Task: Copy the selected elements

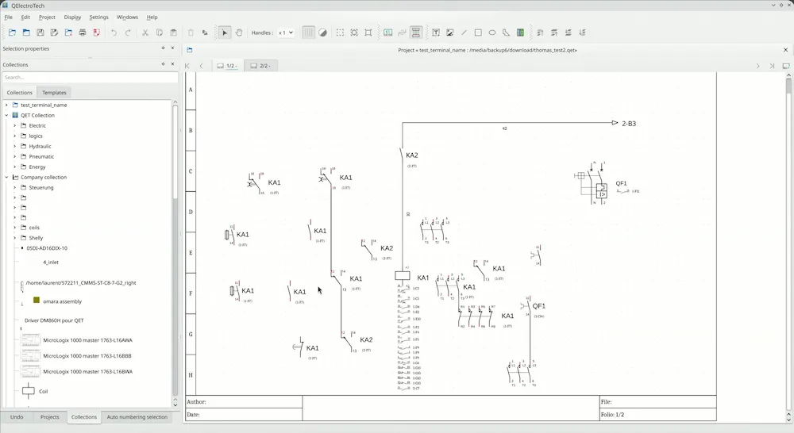Action: coord(160,33)
